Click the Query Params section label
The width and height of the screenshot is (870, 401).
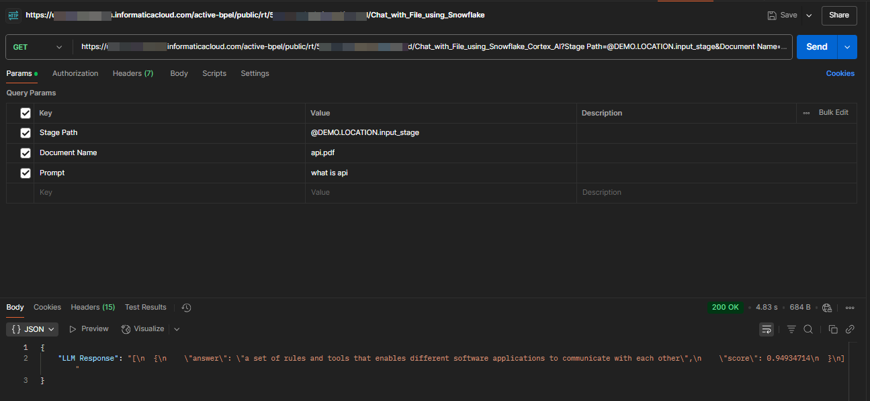click(32, 93)
